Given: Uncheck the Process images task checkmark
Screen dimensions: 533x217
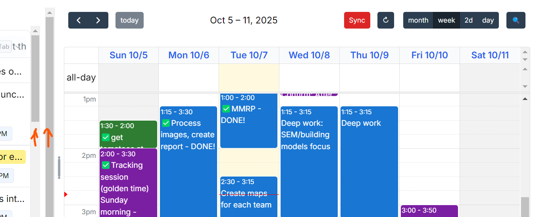Looking at the screenshot, I should point(166,123).
